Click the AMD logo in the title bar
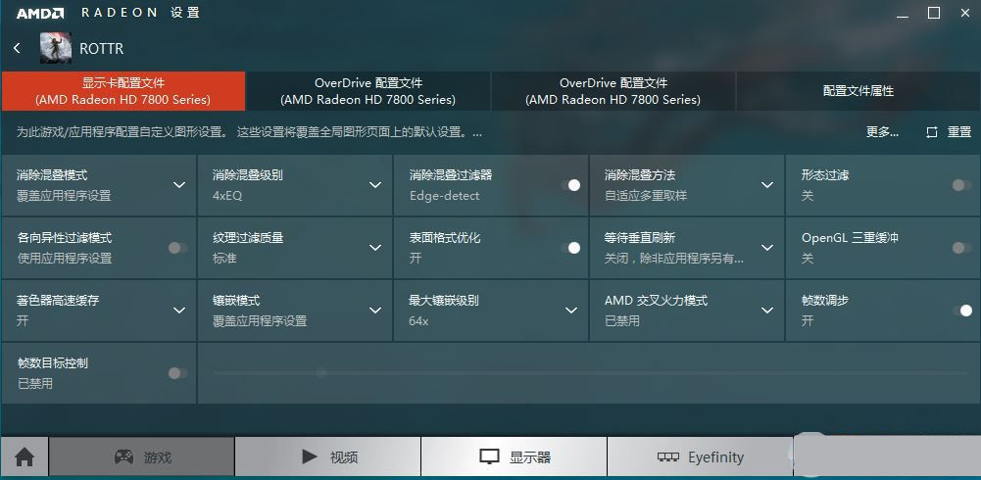The height and width of the screenshot is (480, 981). pos(40,13)
